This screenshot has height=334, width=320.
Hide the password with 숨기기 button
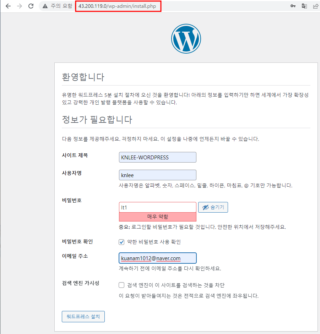pos(213,207)
